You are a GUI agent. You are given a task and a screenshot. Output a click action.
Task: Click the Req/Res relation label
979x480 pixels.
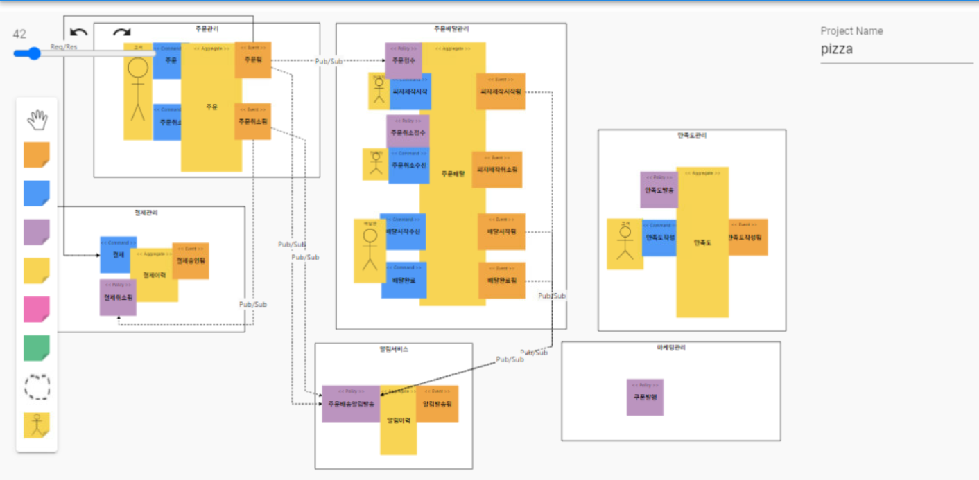coord(62,47)
